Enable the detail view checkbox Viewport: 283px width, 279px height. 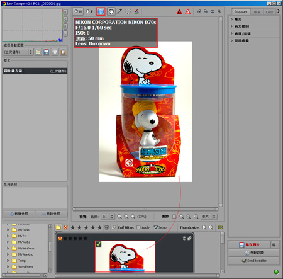pos(174,216)
